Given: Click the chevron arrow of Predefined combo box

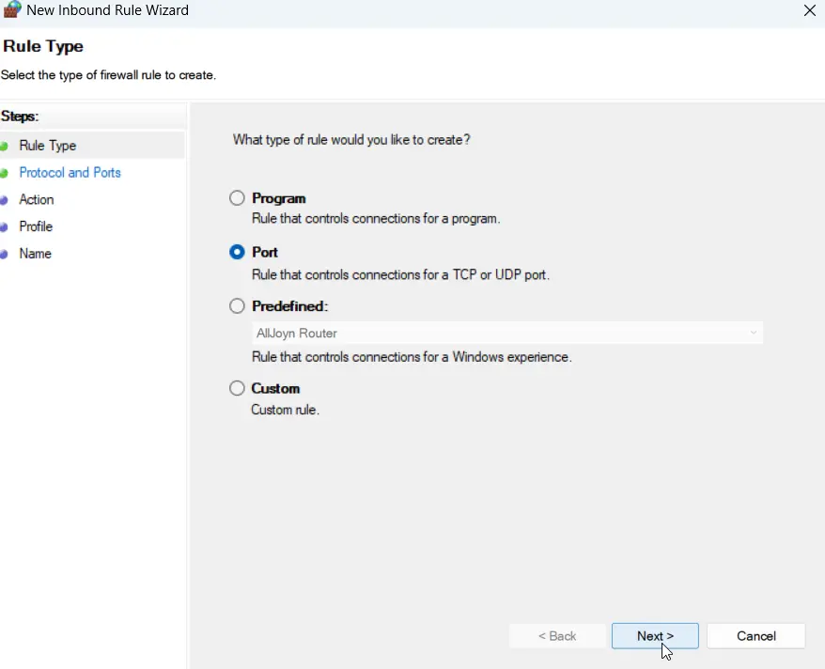Looking at the screenshot, I should pyautogui.click(x=753, y=333).
